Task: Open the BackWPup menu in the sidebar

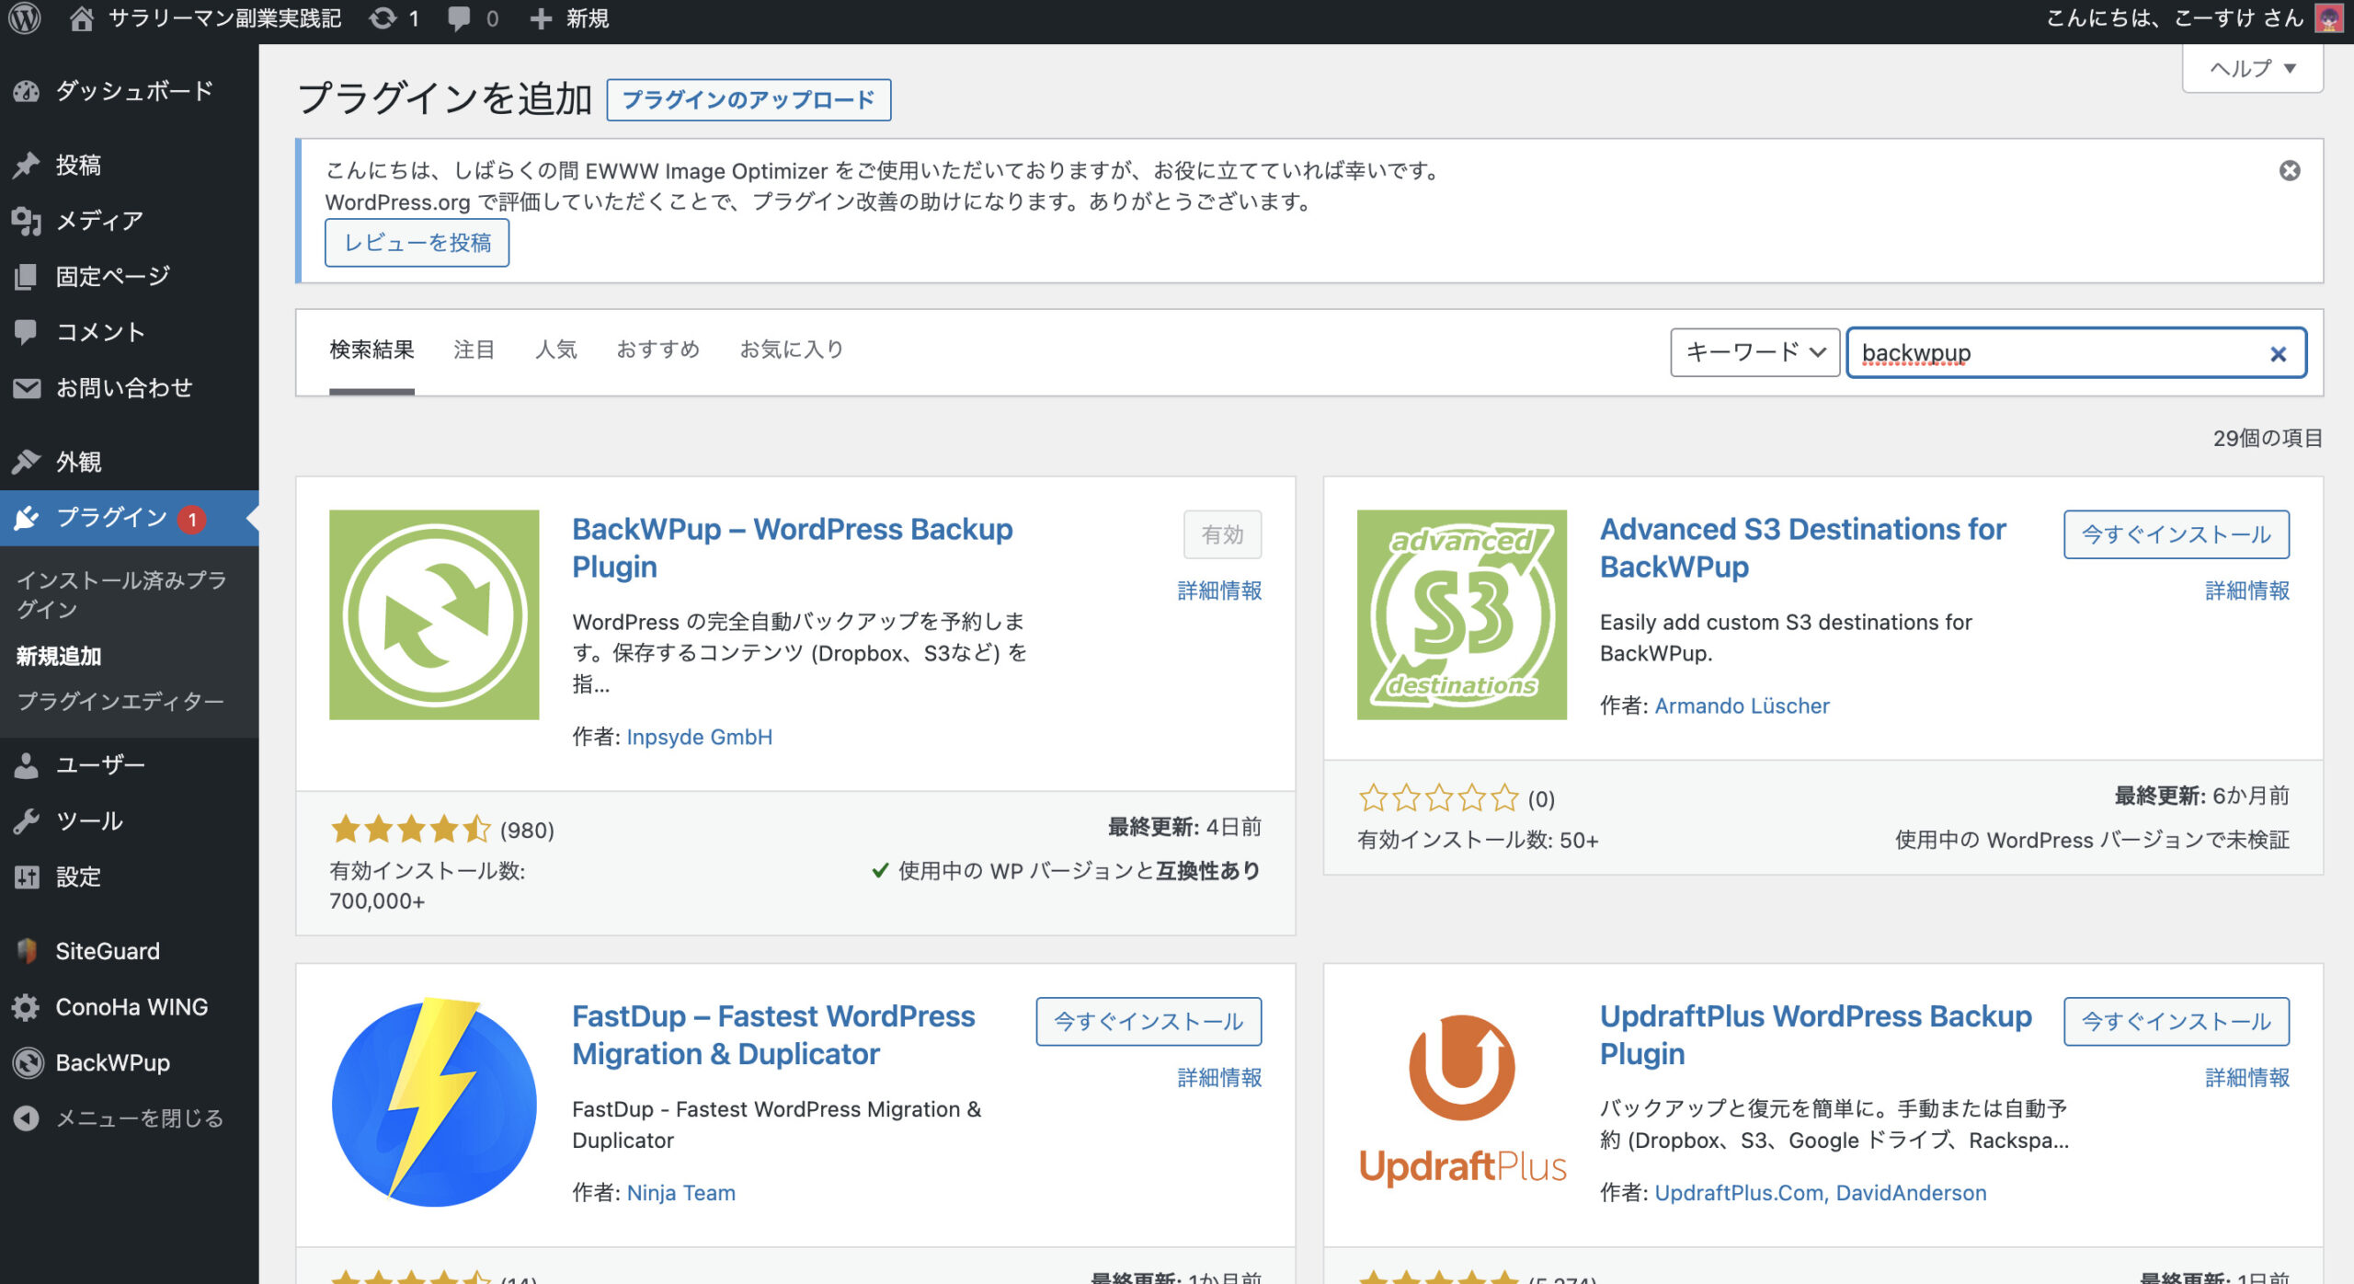Action: (112, 1062)
